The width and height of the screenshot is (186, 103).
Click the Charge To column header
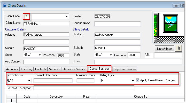click(141, 97)
